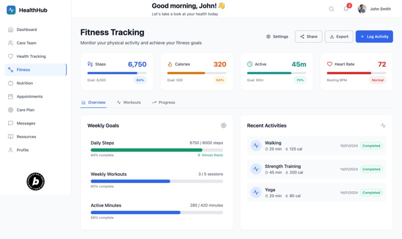Click the Yoga activity pulse icon
The width and height of the screenshot is (402, 239).
[x=256, y=192]
